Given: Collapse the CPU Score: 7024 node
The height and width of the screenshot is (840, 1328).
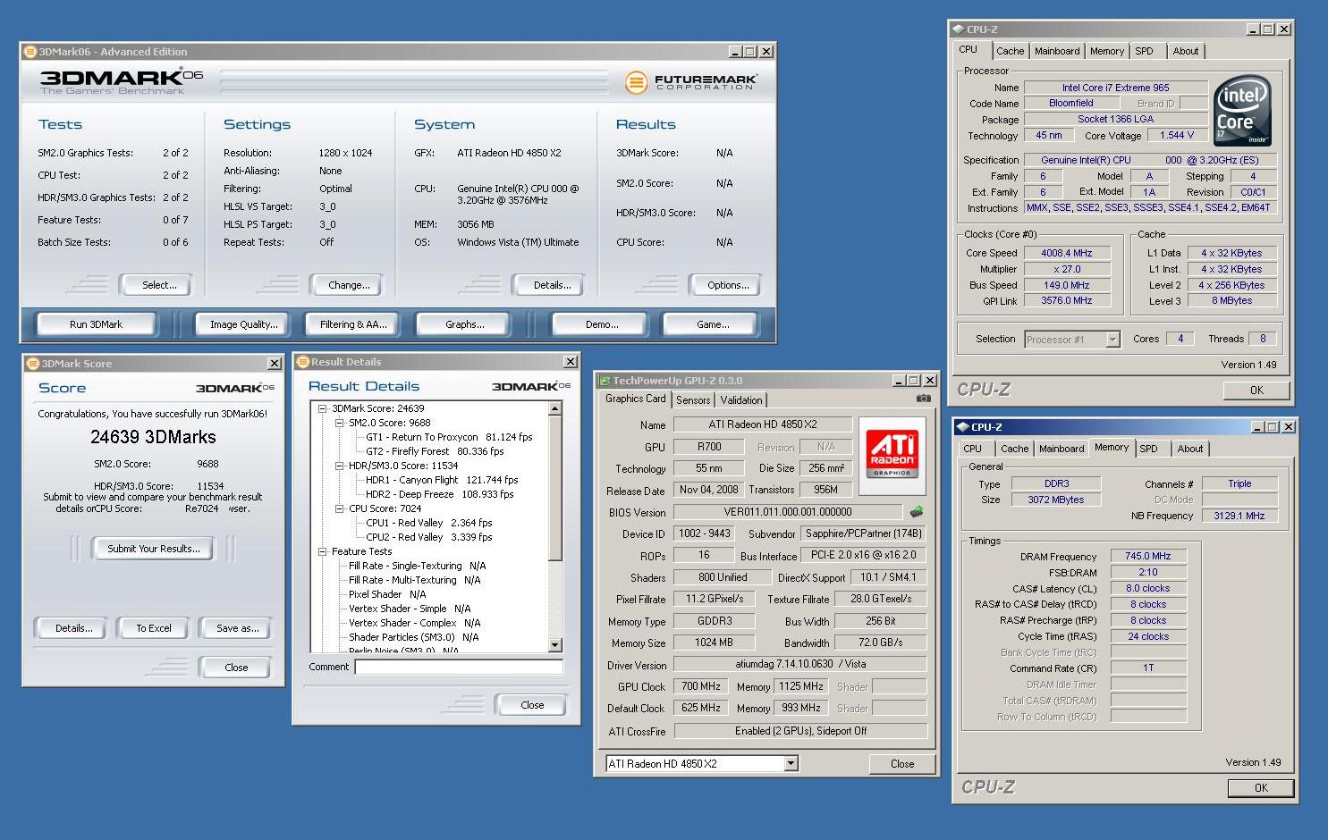Looking at the screenshot, I should (340, 508).
